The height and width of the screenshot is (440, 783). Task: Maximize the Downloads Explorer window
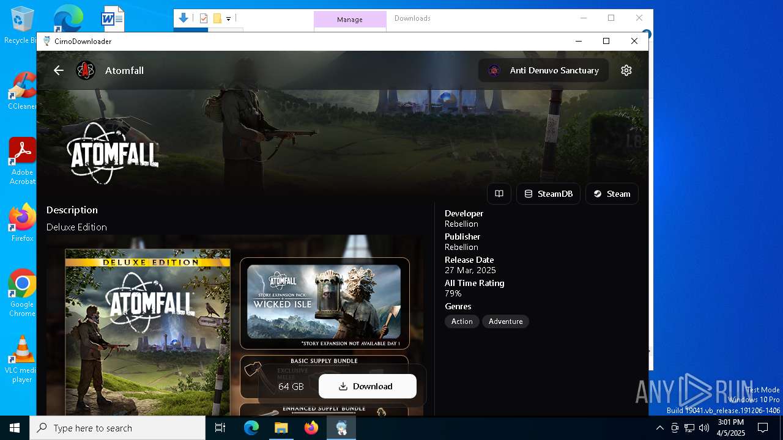click(611, 18)
